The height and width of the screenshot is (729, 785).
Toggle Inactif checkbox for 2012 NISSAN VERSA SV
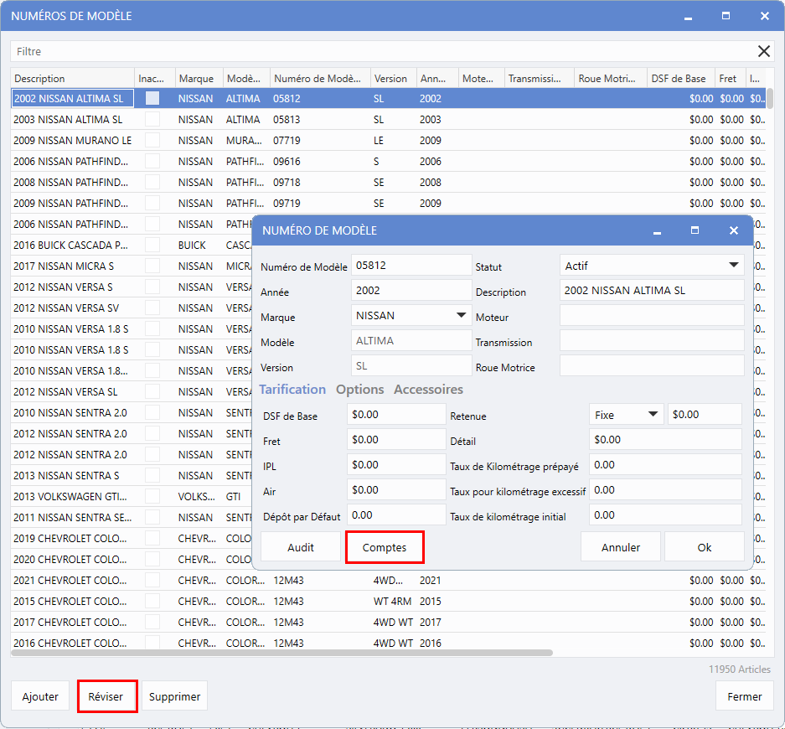152,308
